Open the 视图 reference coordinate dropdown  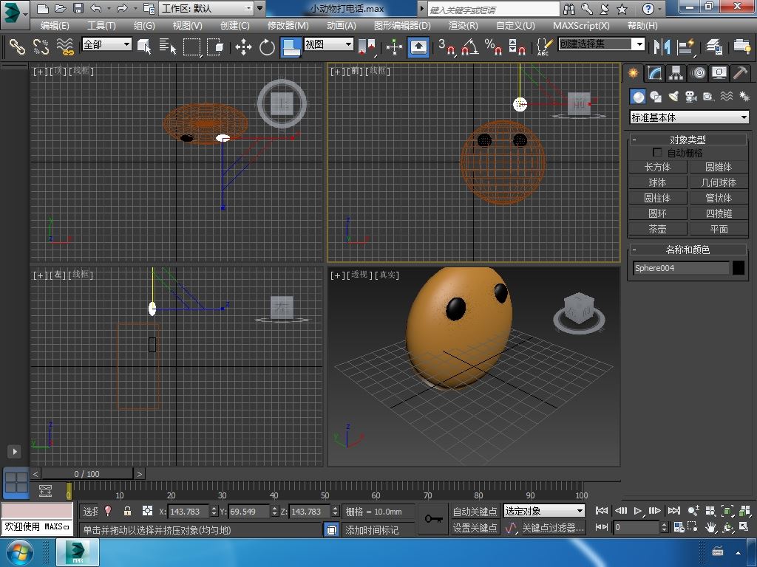[x=329, y=44]
